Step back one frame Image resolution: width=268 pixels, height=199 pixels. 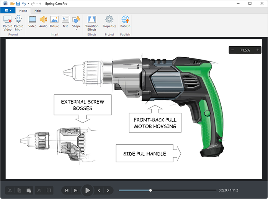[x=99, y=190]
